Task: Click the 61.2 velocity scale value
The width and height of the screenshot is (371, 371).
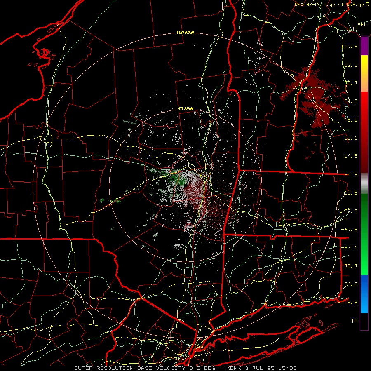Action: coord(351,101)
